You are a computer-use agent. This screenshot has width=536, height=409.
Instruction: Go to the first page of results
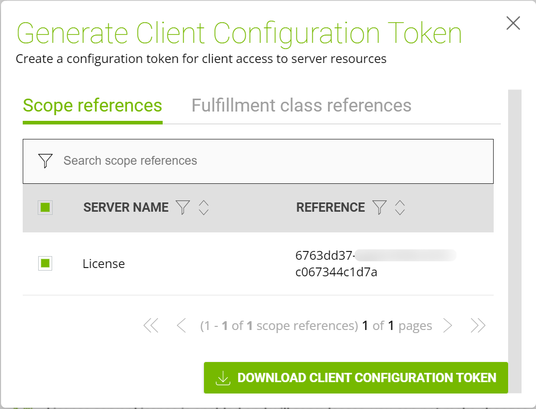[x=151, y=325]
